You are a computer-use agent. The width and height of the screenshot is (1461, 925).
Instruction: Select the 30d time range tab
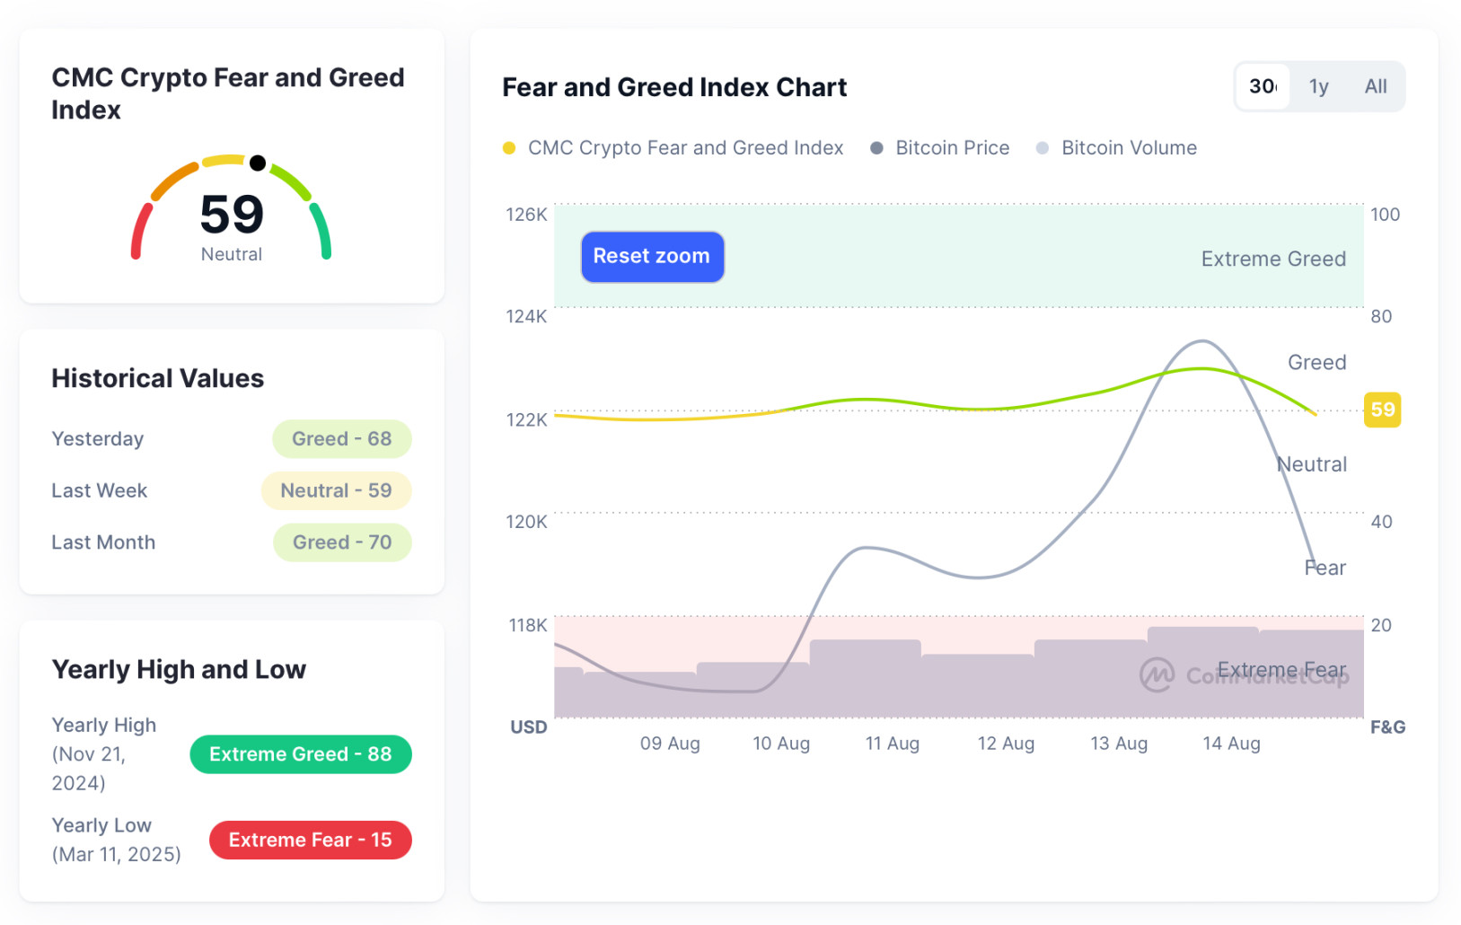[1263, 87]
